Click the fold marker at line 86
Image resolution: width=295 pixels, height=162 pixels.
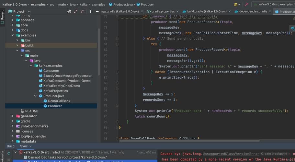tap(117, 72)
